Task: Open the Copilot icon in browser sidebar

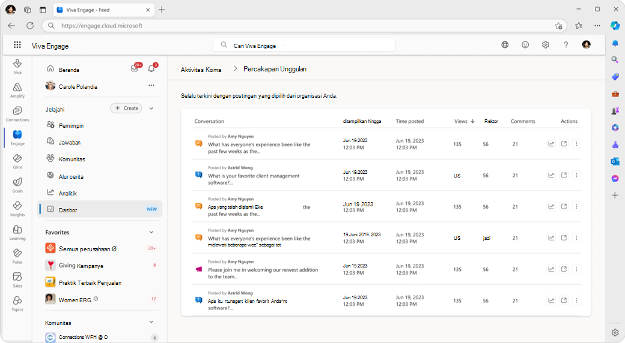Action: tap(615, 25)
